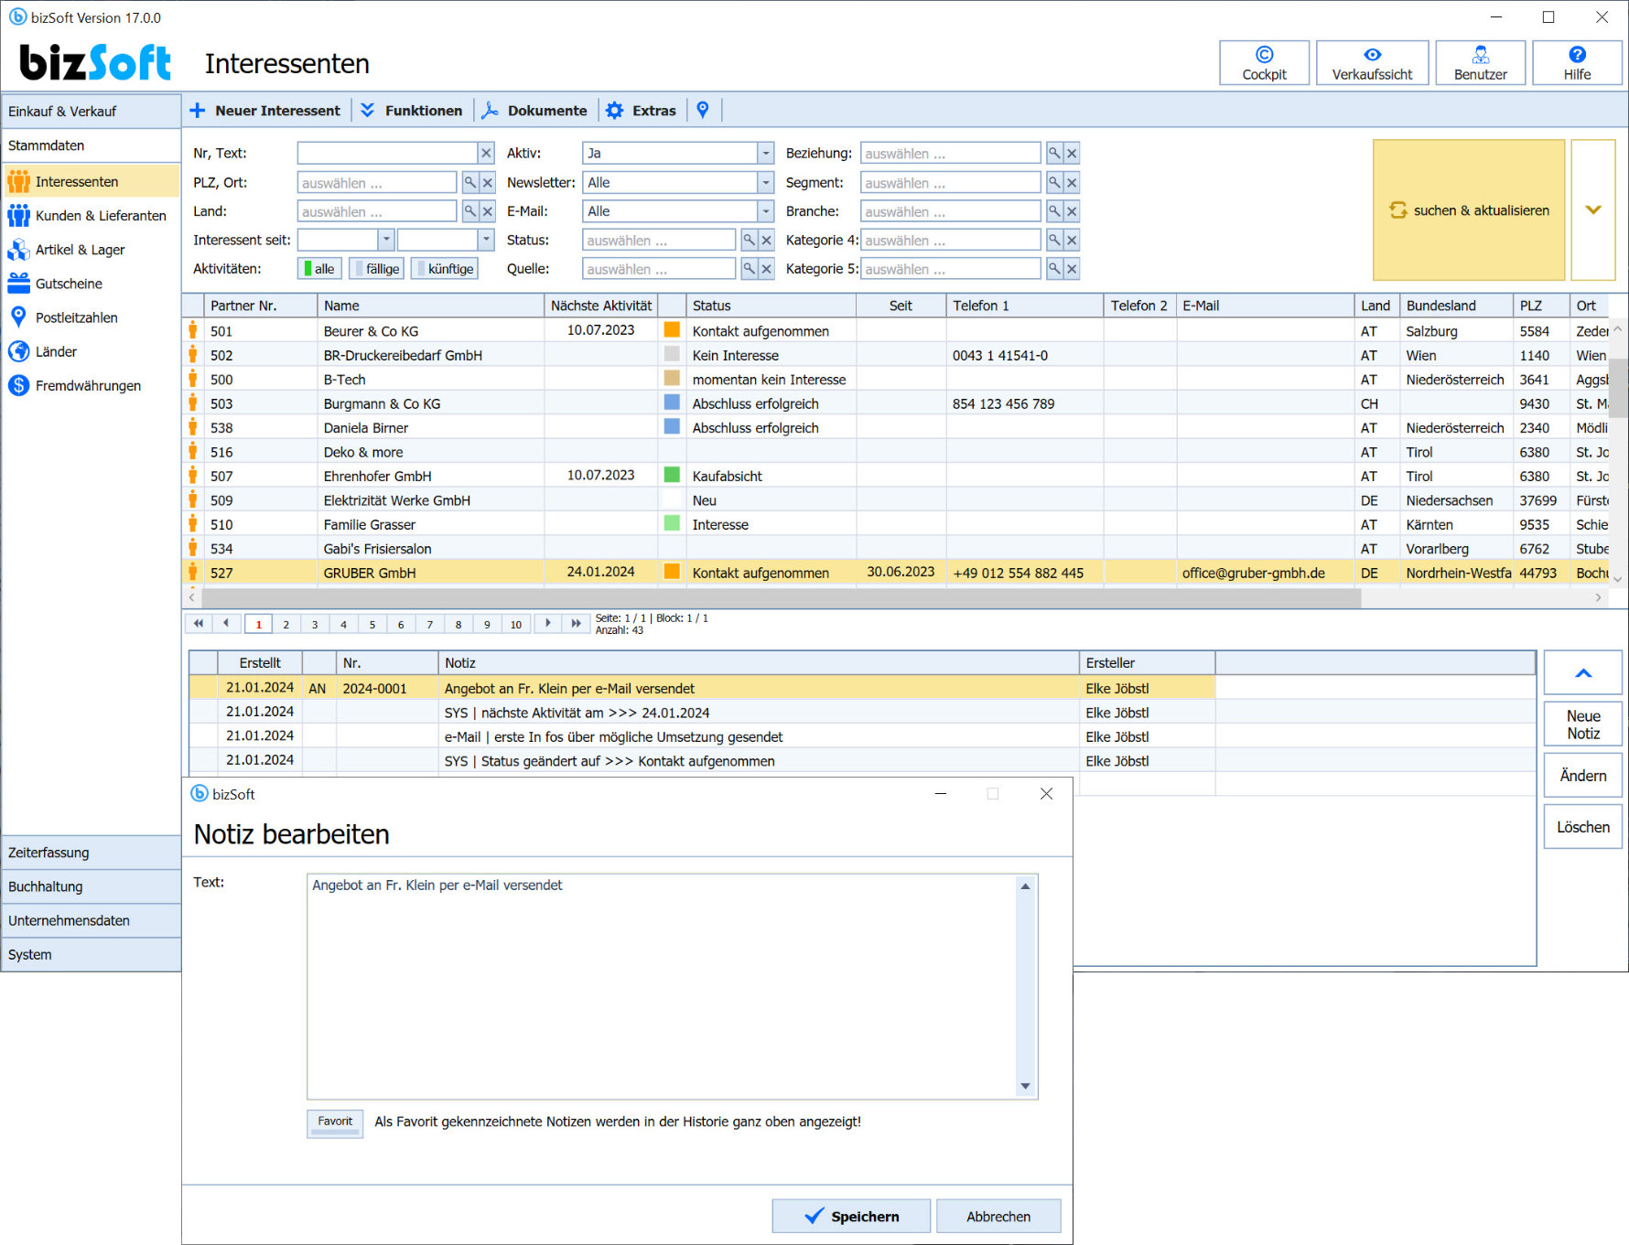
Task: Clear the Quelle filter
Action: tap(767, 268)
